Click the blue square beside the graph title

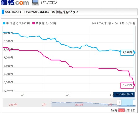(x=3, y=12)
